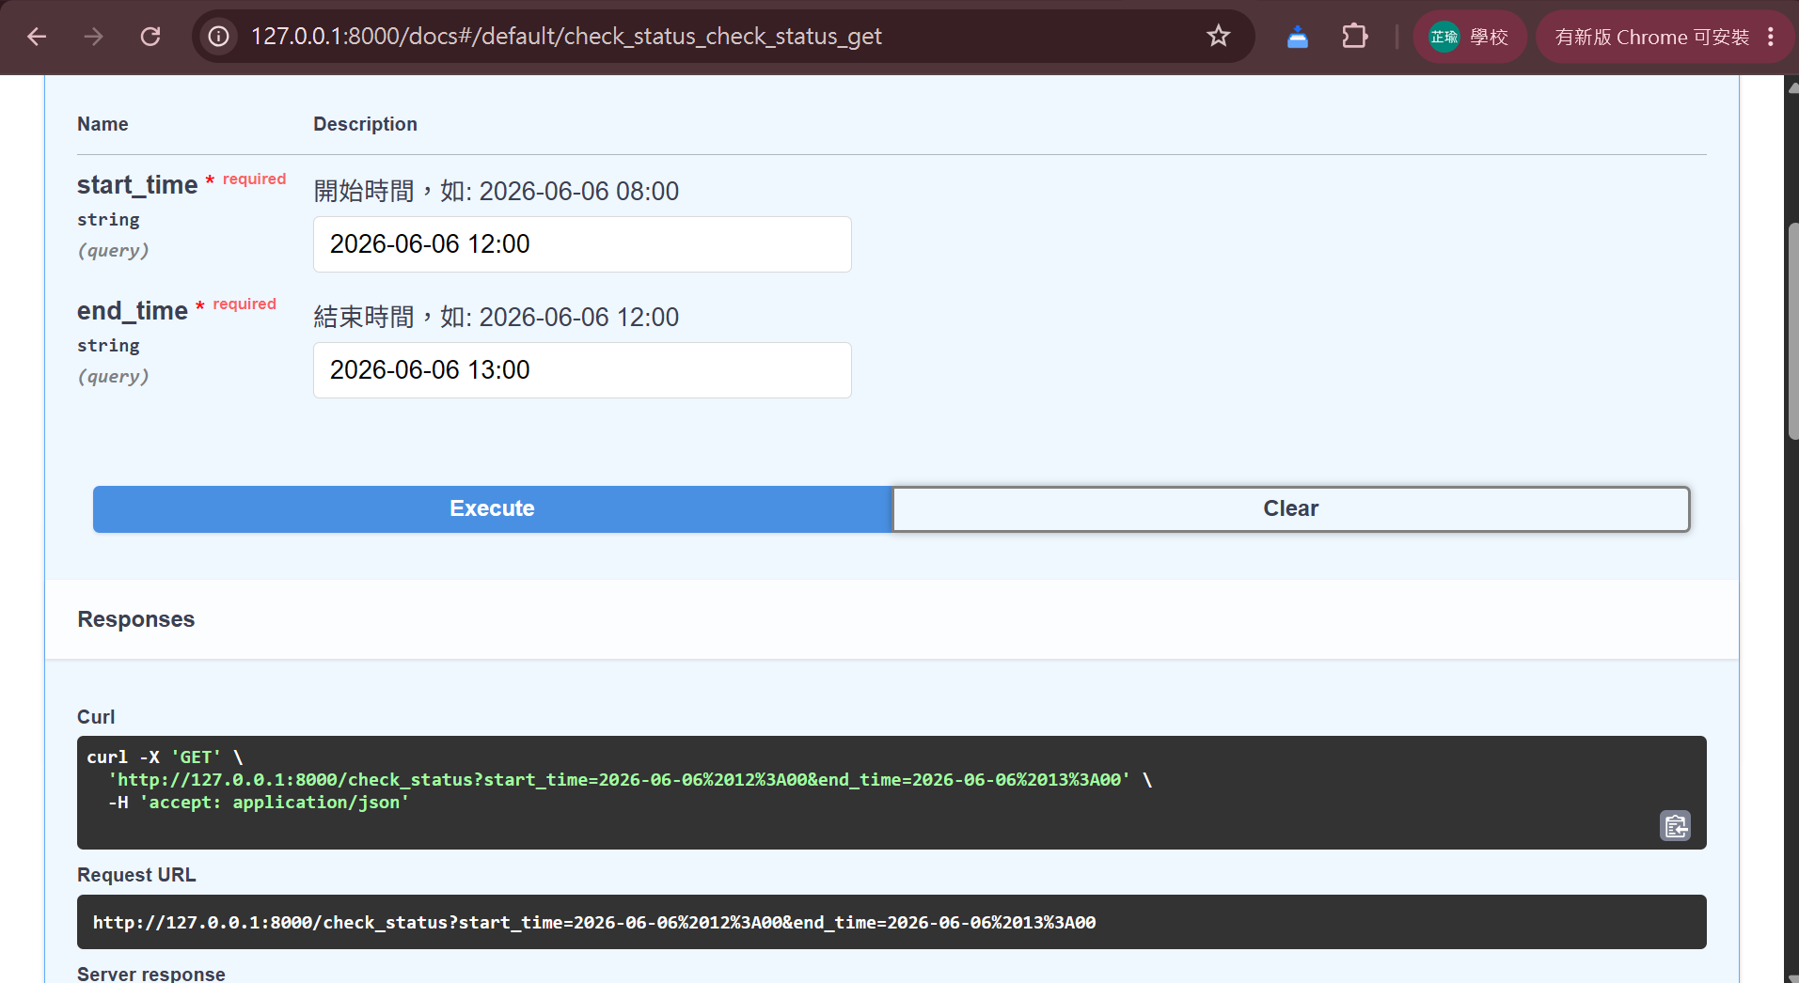Click the browser back arrow
This screenshot has width=1799, height=983.
(x=37, y=37)
